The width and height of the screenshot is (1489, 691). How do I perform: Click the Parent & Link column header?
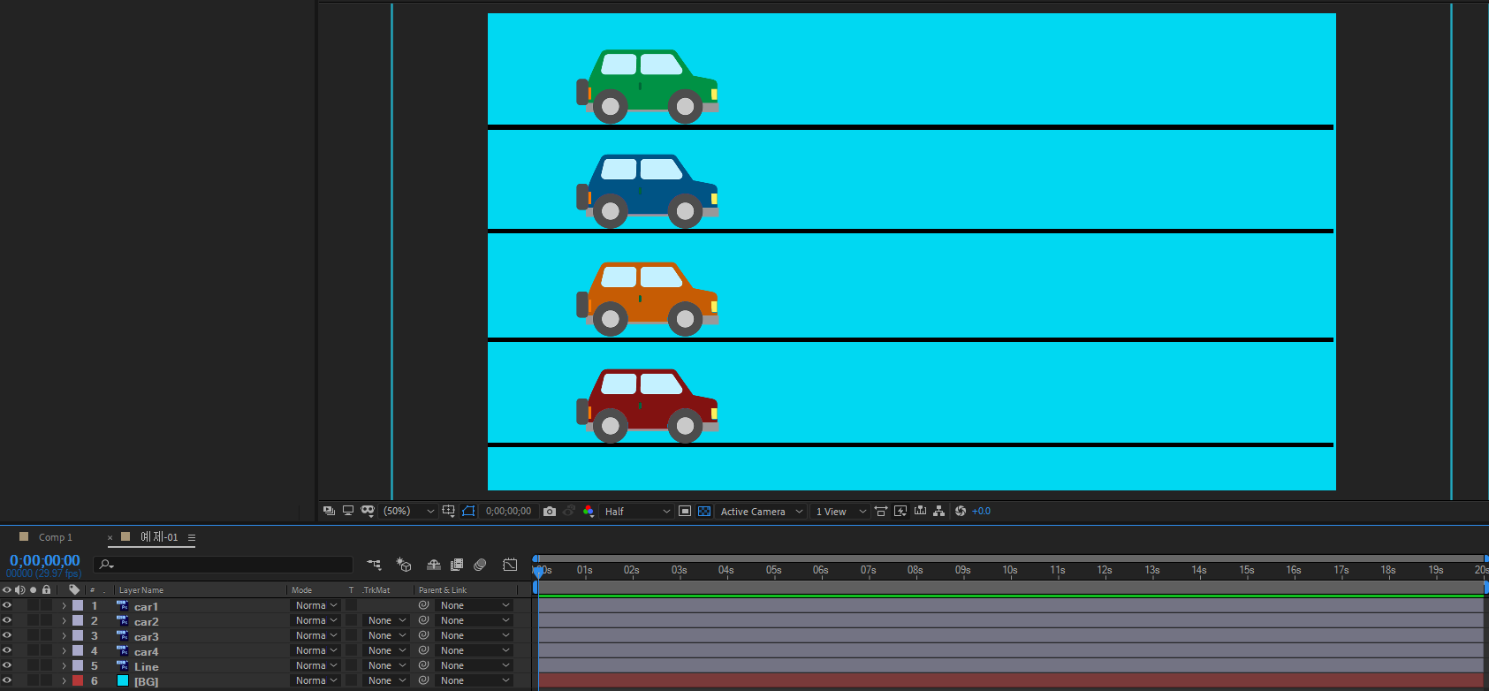(x=443, y=589)
